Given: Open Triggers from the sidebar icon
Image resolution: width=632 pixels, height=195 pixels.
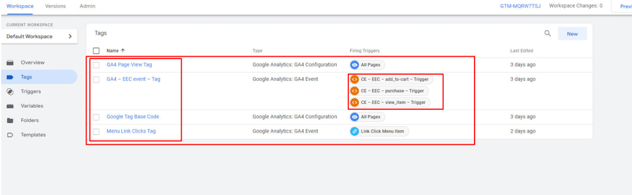Looking at the screenshot, I should (x=10, y=92).
